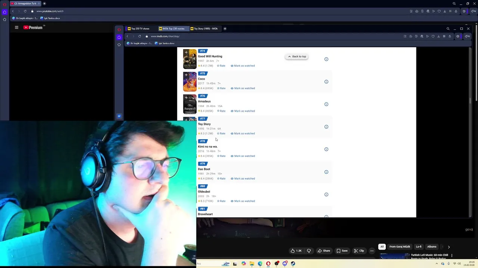This screenshot has width=478, height=268.
Task: Open options menu for Turkish Lofi Music video
Action: point(451,256)
